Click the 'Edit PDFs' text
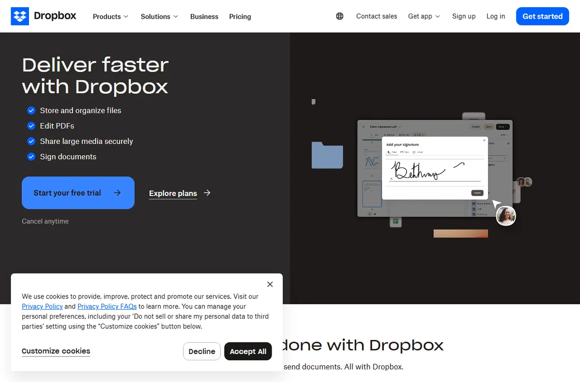The image size is (580, 382). [57, 126]
